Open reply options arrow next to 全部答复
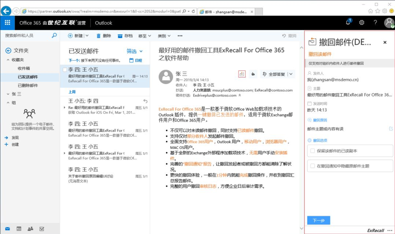The height and width of the screenshot is (234, 395). click(291, 74)
